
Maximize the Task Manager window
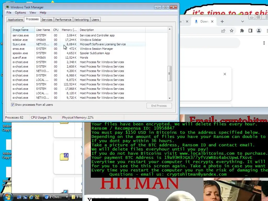[x=165, y=7]
